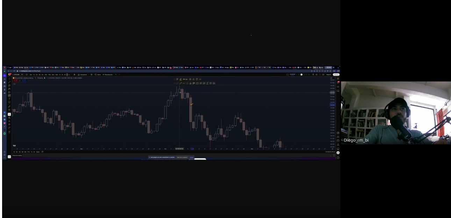Open the BTCUSD symbol search box
This screenshot has width=451, height=218.
16,75
